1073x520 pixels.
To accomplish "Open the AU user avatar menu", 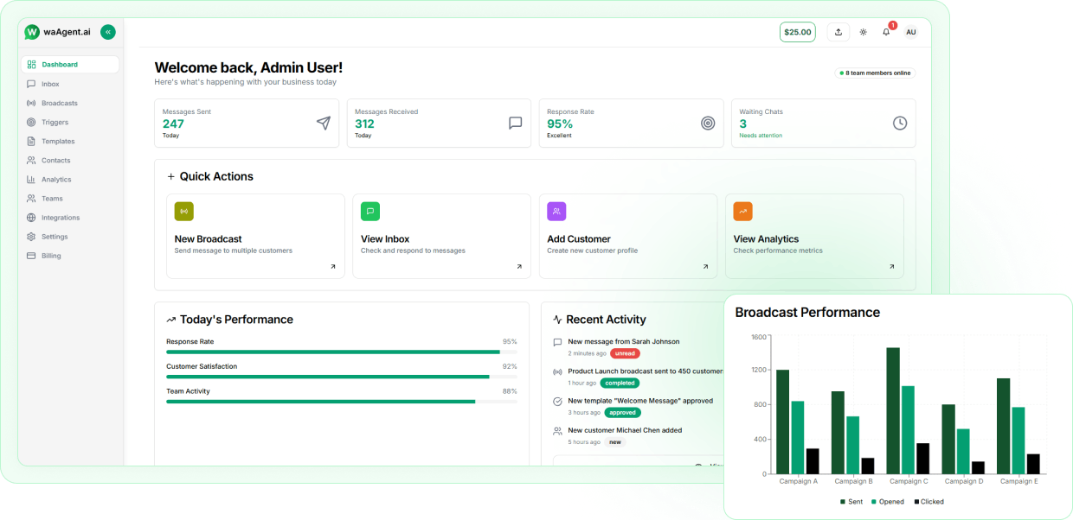I will tap(910, 32).
